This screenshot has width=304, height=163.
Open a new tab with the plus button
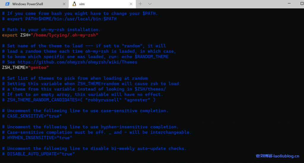coord(140,4)
